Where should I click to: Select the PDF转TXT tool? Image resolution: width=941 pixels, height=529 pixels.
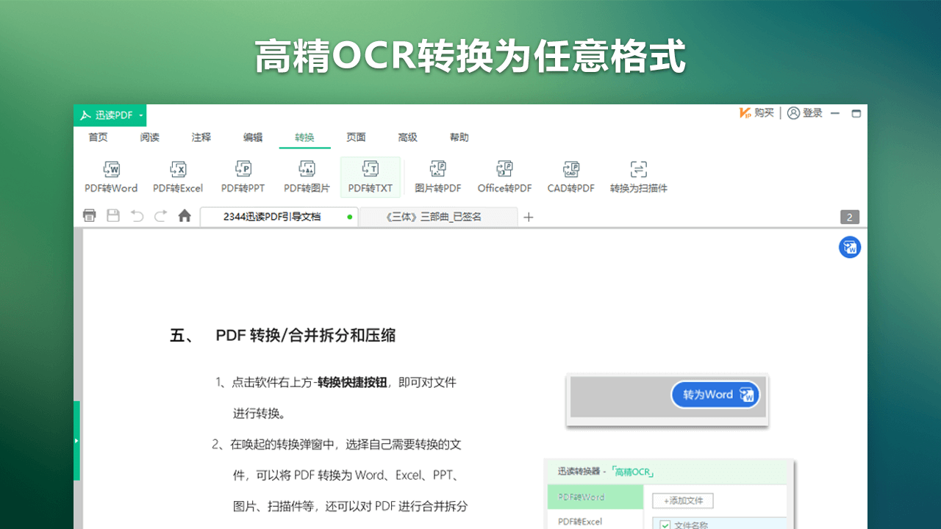370,176
